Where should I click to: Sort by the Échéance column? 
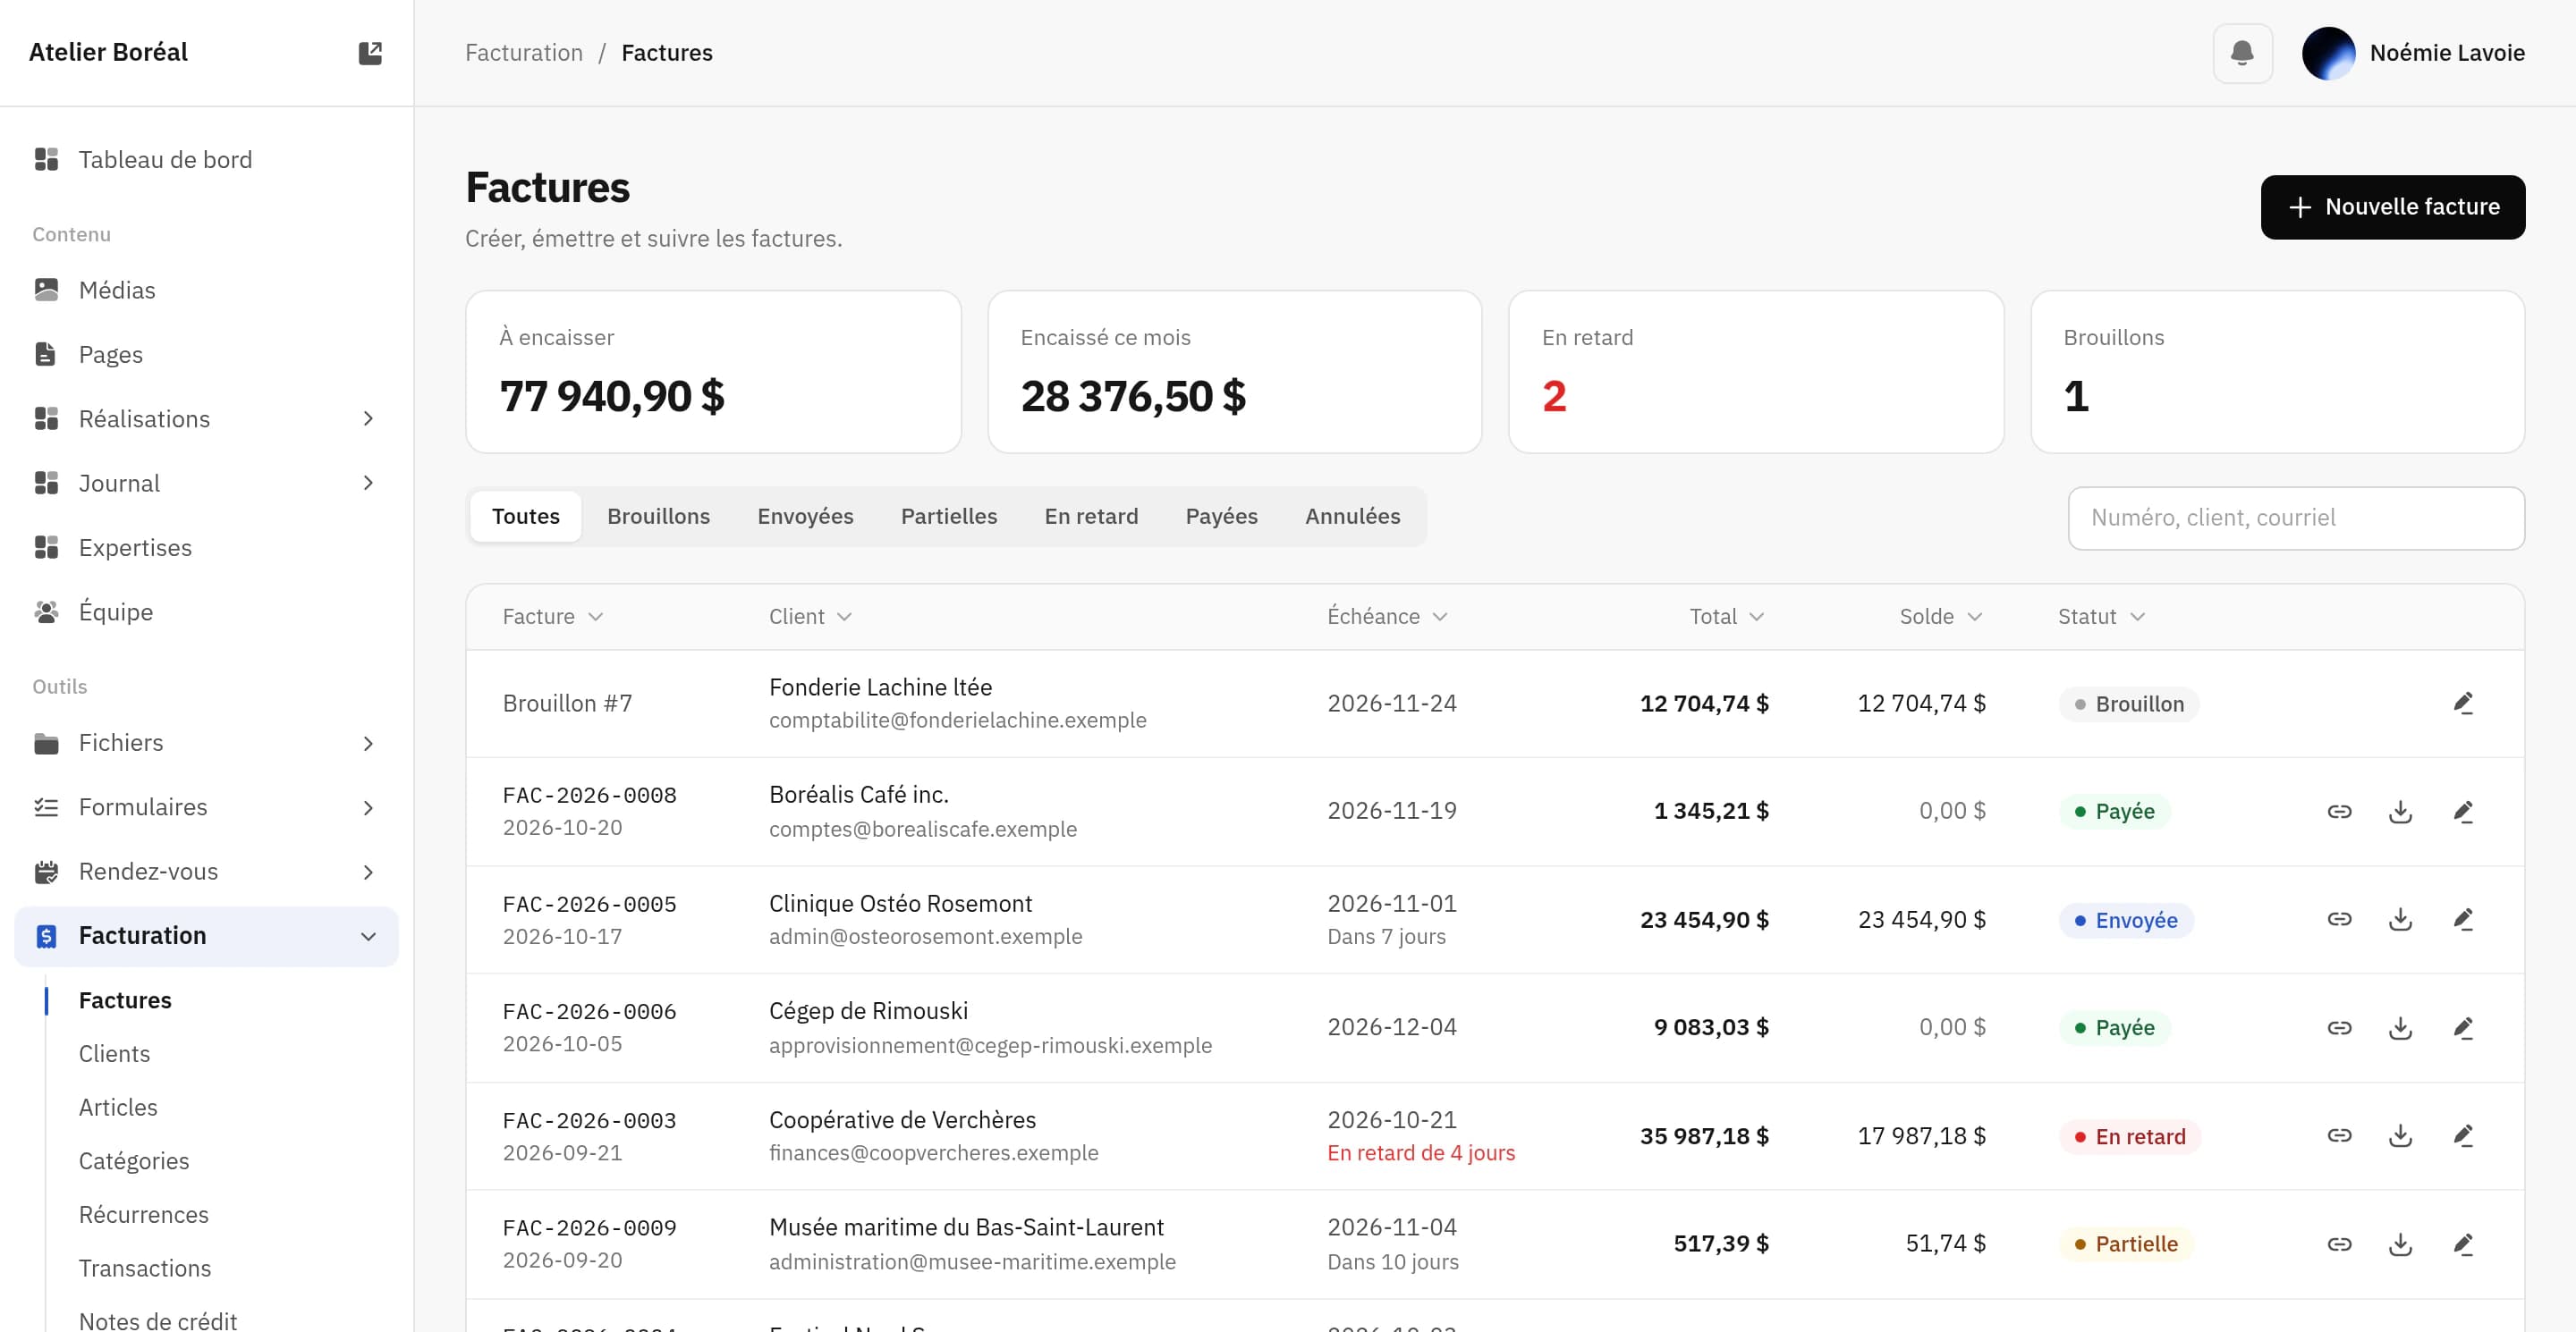point(1387,617)
